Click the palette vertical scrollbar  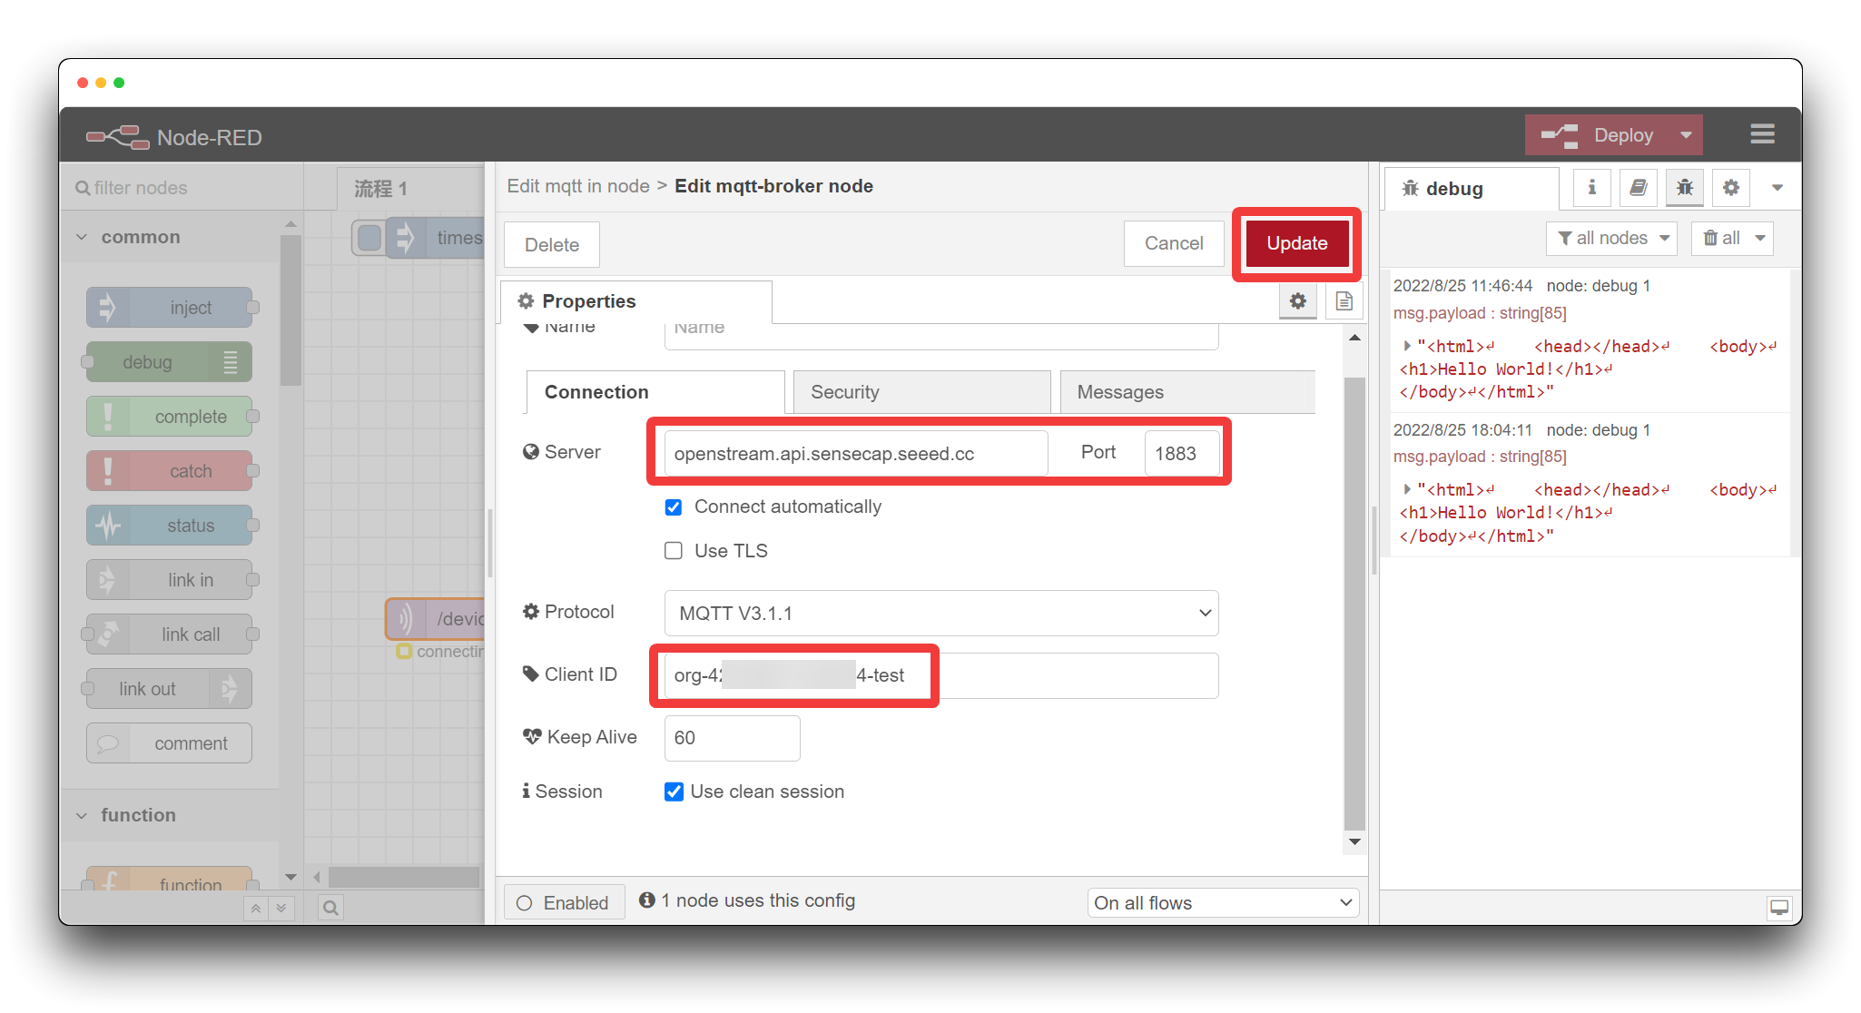tap(290, 311)
